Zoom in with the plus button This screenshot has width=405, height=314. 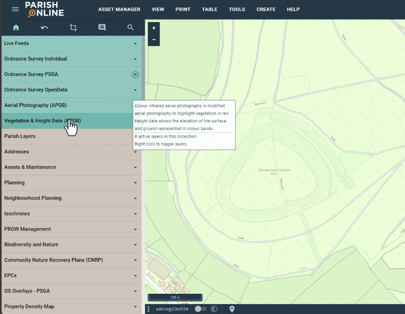click(154, 28)
